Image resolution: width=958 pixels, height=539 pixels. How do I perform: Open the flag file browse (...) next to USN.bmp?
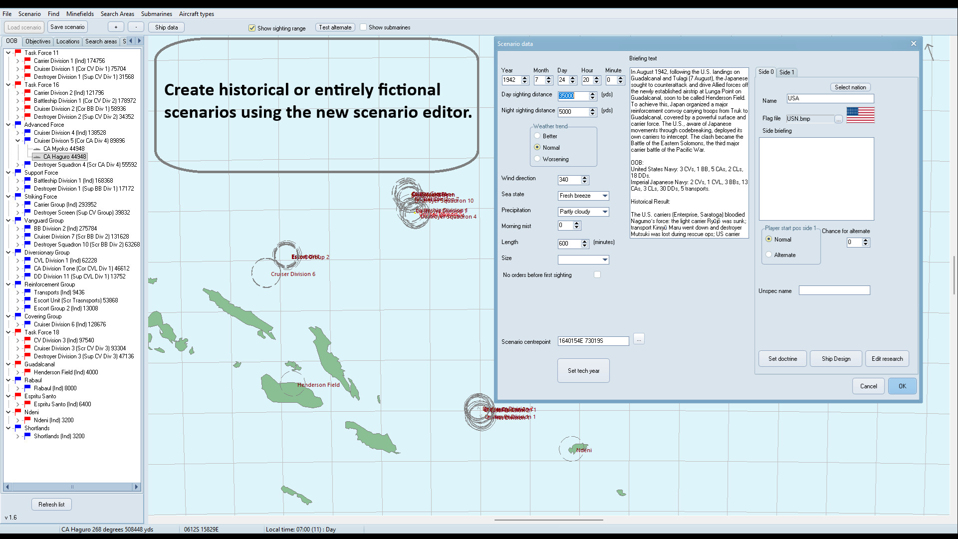point(839,119)
